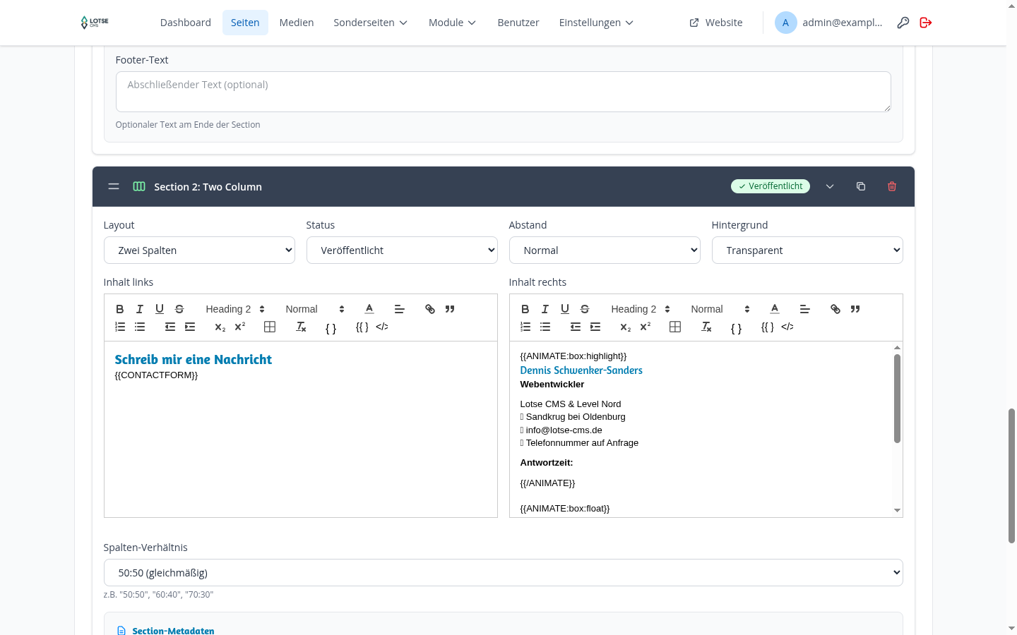This screenshot has height=635, width=1017.
Task: Collapse Section 2 using the chevron
Action: [830, 186]
